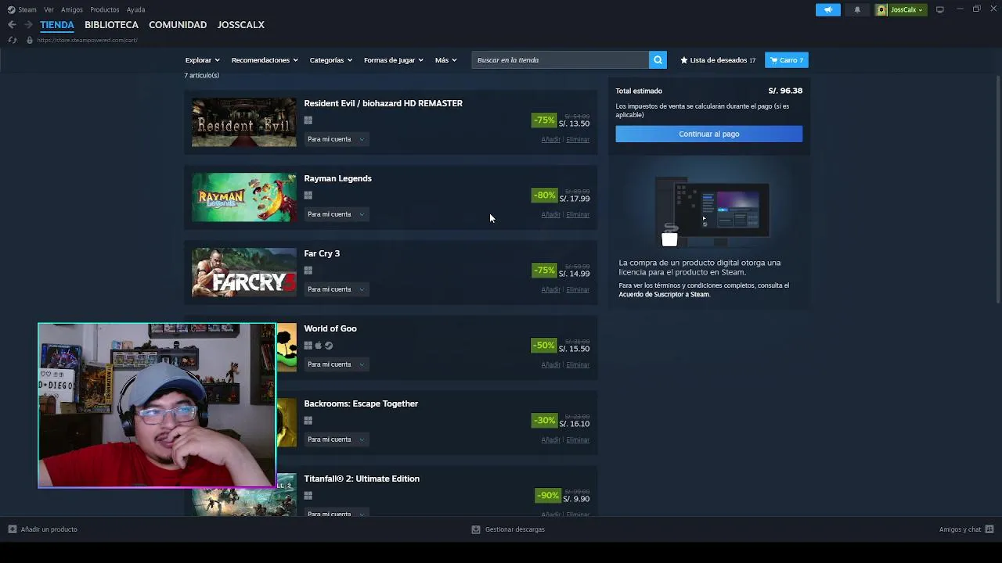Open the Far Cry 3 thumbnail
Screen dimensions: 1002x563
[244, 272]
